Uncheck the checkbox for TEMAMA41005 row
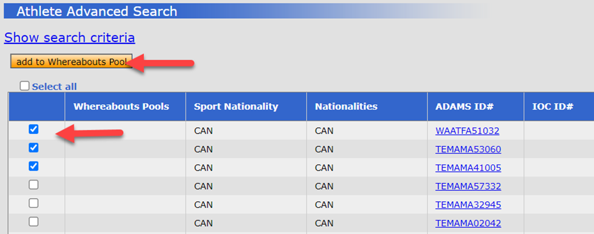The image size is (594, 234). (x=34, y=166)
